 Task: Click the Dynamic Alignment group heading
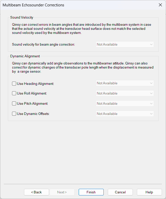25,56
